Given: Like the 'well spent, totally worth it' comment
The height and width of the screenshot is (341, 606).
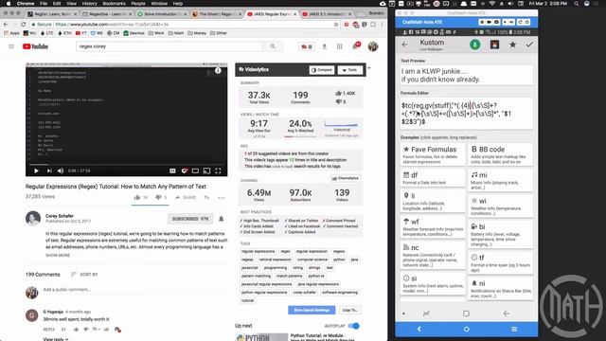Looking at the screenshot, I should 76,330.
